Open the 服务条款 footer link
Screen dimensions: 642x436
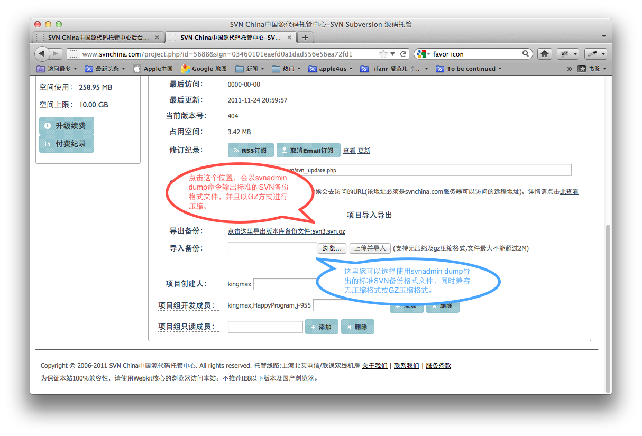[438, 366]
